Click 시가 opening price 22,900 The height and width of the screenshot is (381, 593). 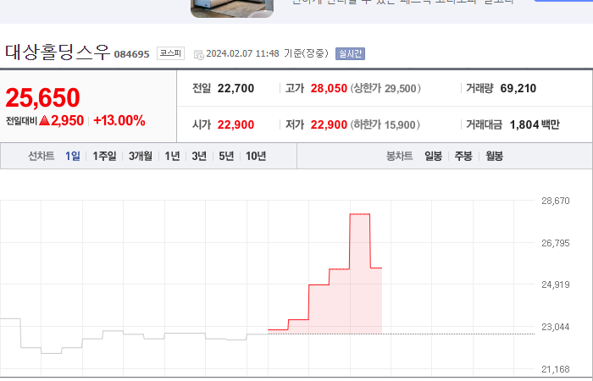pyautogui.click(x=236, y=124)
